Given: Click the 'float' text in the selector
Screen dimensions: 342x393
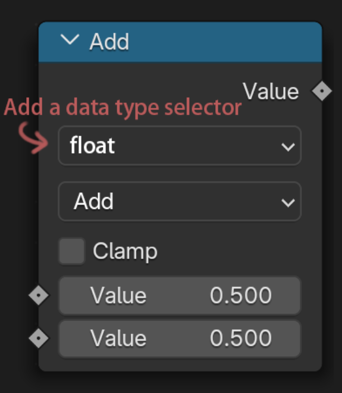Looking at the screenshot, I should click(92, 145).
